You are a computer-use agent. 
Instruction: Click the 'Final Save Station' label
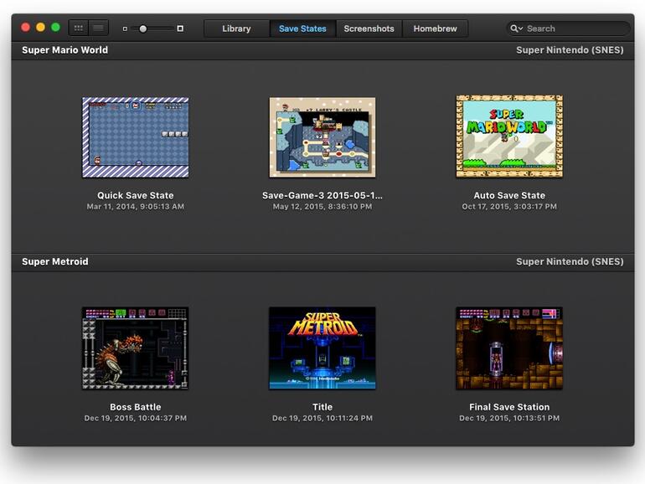[509, 407]
